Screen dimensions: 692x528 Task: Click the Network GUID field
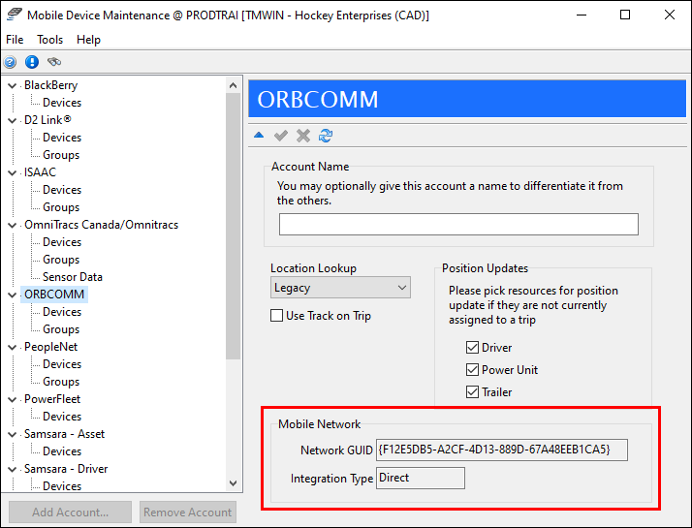coord(502,450)
